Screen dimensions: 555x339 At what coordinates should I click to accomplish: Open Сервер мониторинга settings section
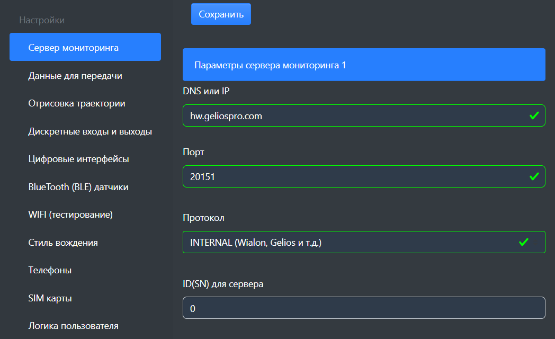pos(85,48)
